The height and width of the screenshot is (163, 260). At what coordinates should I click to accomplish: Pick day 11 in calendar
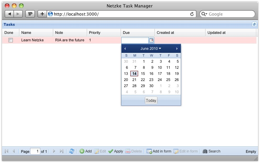click(168, 67)
